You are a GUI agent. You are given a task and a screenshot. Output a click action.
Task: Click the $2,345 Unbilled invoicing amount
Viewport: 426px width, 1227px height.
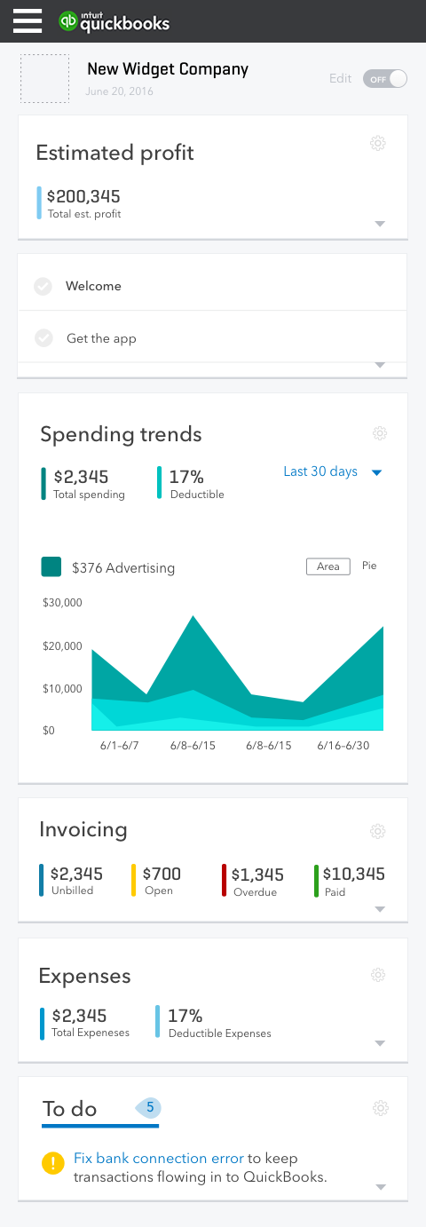[76, 874]
